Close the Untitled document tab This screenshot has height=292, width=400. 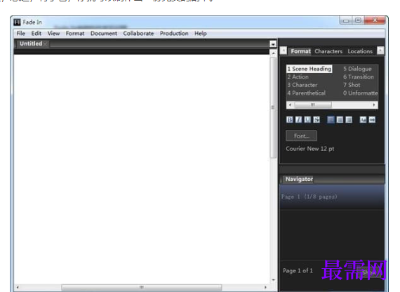(45, 44)
